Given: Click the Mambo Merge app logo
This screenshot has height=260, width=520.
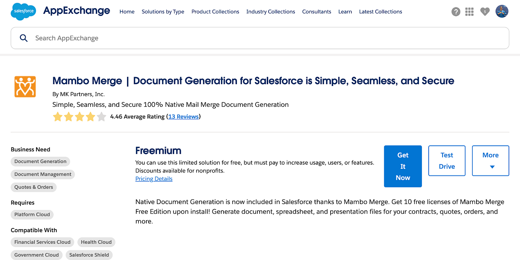Looking at the screenshot, I should tap(25, 86).
